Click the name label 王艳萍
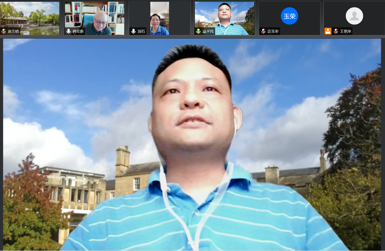 tap(345, 31)
